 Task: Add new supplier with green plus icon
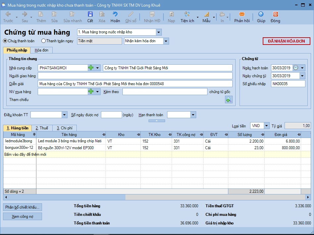tap(91, 68)
